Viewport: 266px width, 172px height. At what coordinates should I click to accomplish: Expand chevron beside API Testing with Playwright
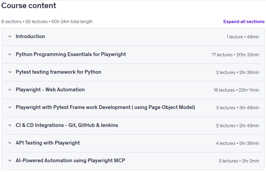click(10, 143)
